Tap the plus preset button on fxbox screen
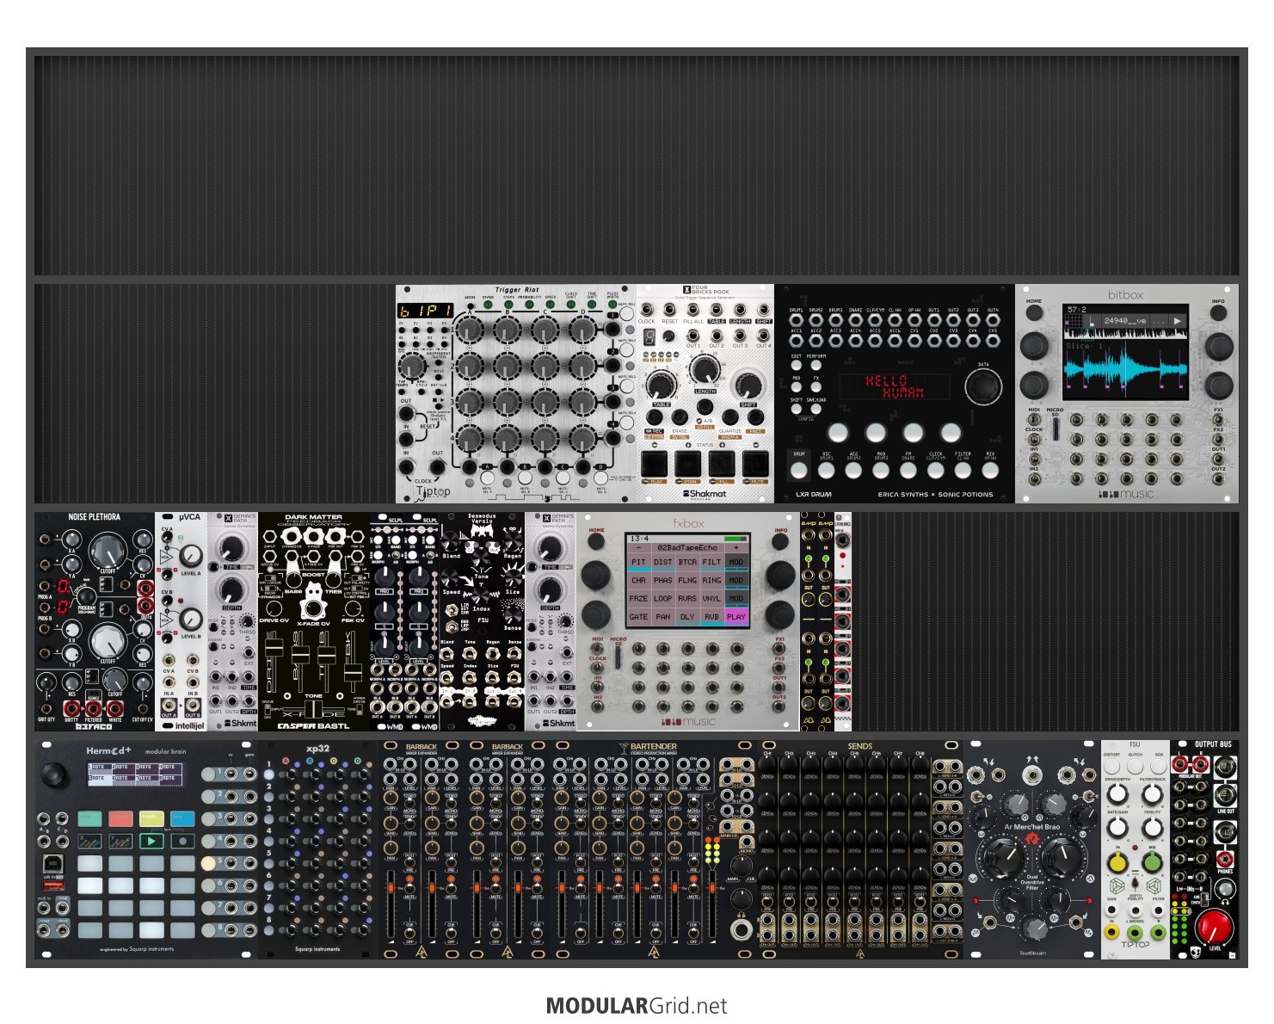This screenshot has height=1024, width=1274. click(736, 547)
